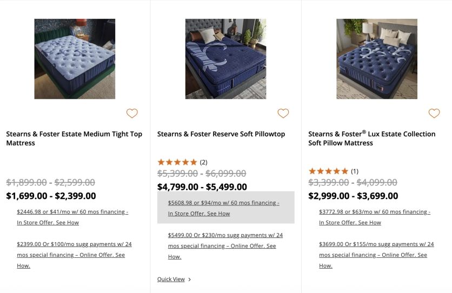Open Stearns & Foster Reserve Soft Pillowtop title
Screen dimensions: 452x293
[x=221, y=134]
